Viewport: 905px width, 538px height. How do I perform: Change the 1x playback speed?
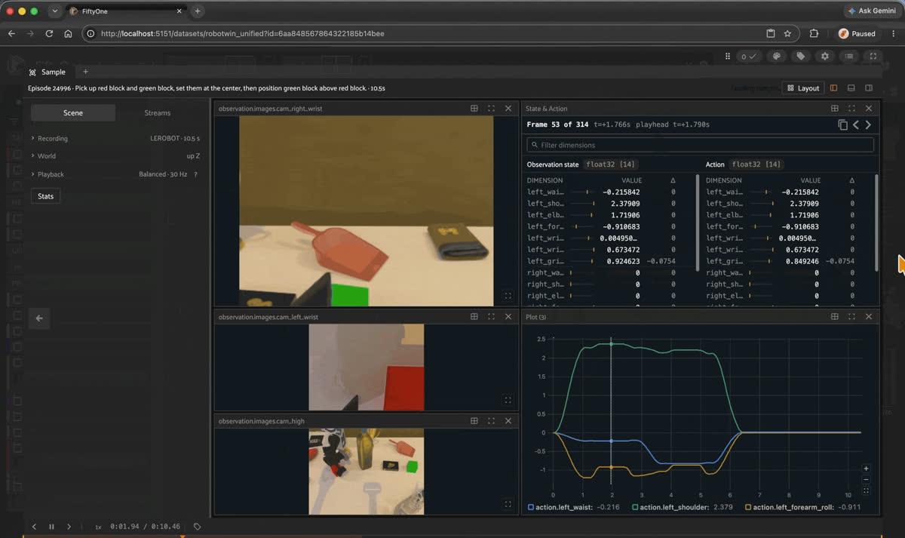click(98, 527)
